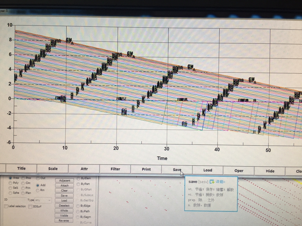Select the Out radio button
This screenshot has height=226, width=302.
point(38,178)
